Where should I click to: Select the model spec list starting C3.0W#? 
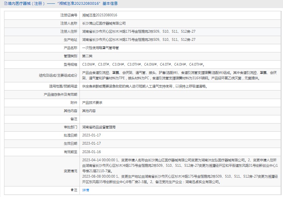(143, 64)
